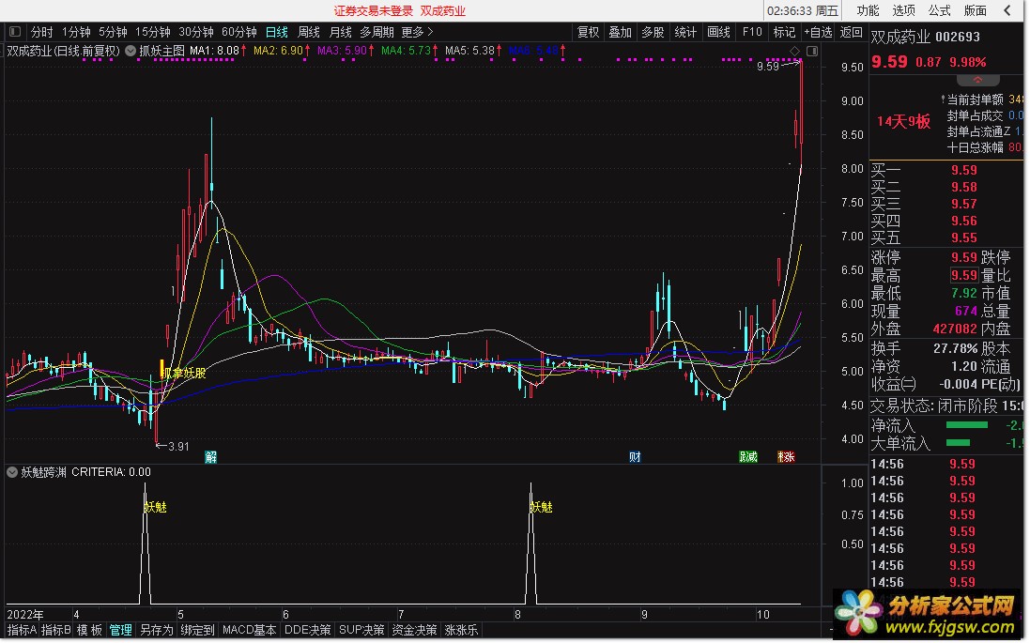Click the 标记 mark button
The width and height of the screenshot is (1030, 643).
tap(784, 32)
